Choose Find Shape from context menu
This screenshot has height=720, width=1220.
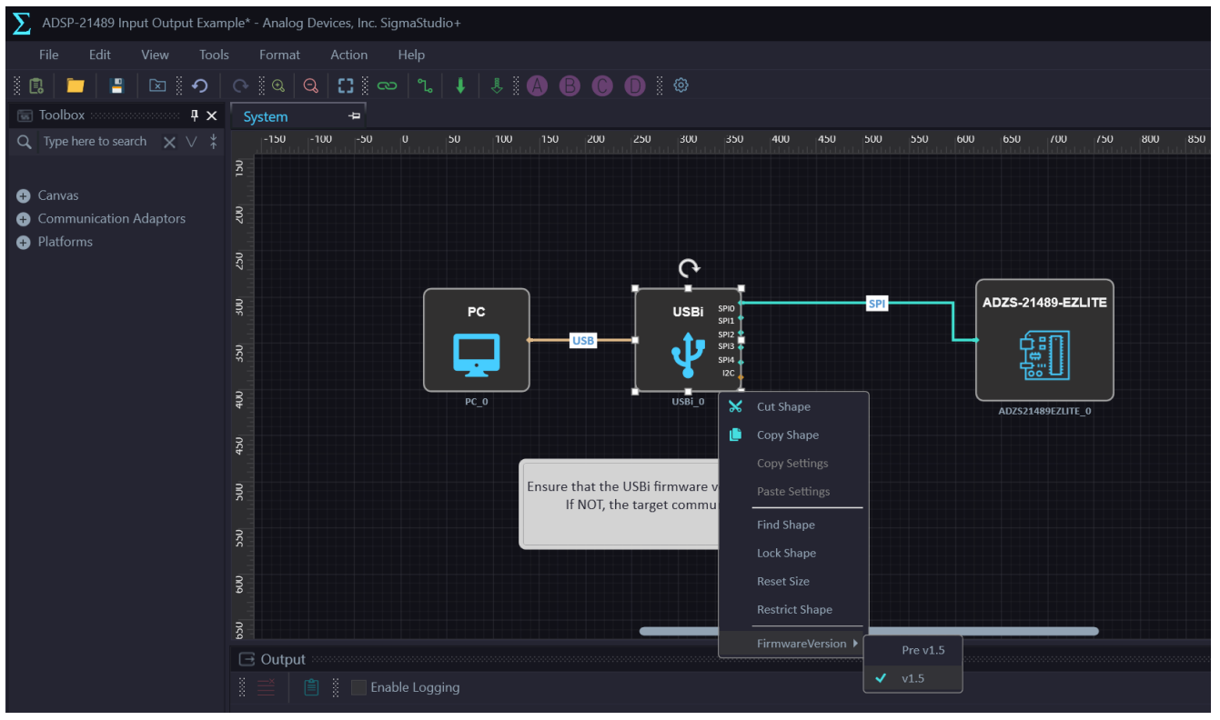tap(793, 525)
